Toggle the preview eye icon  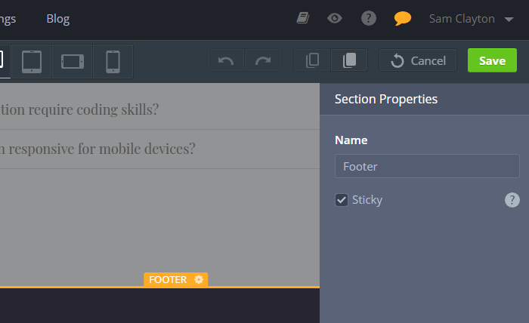pyautogui.click(x=335, y=19)
